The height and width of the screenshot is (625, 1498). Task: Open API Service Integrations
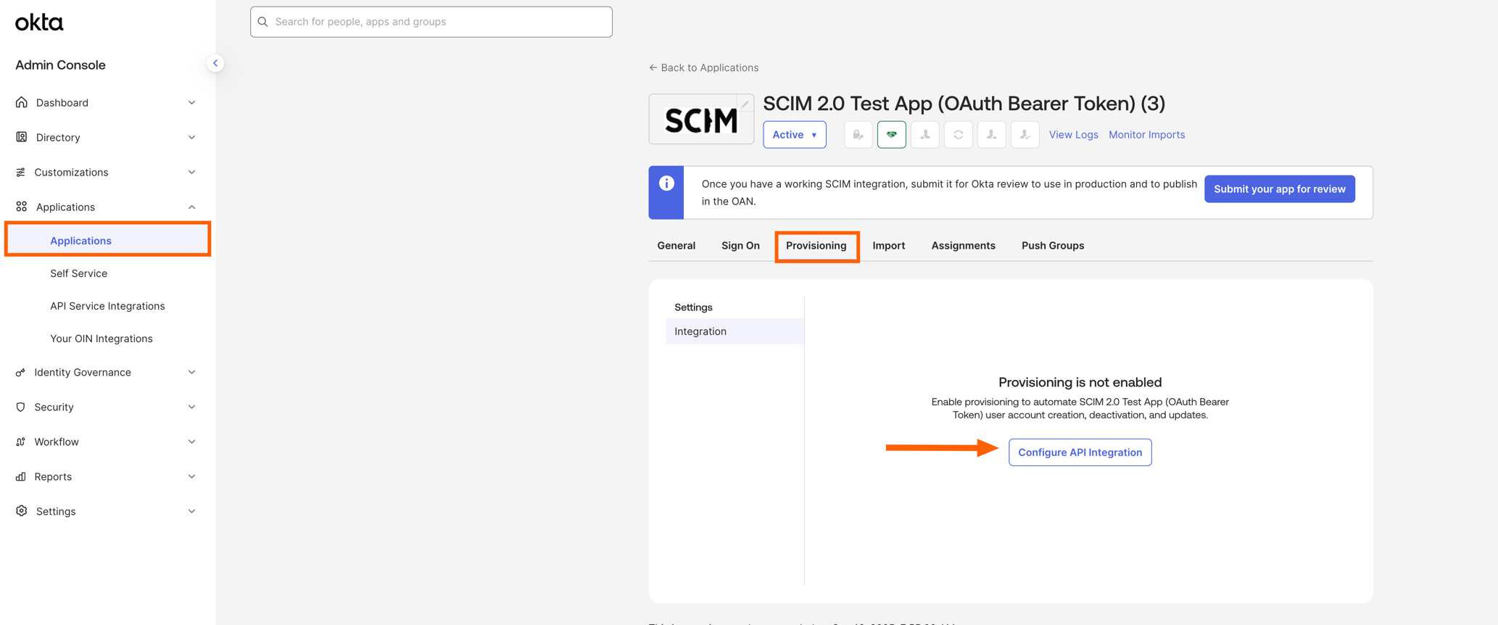pos(107,306)
